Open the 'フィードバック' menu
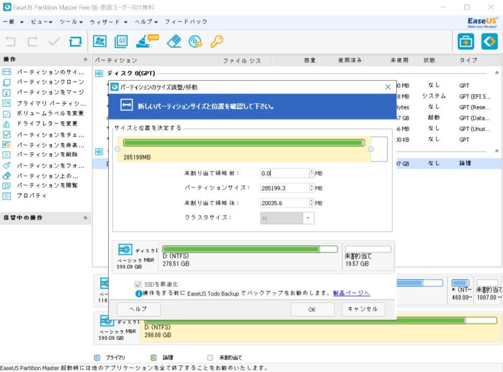Image resolution: width=503 pixels, height=372 pixels. [186, 22]
